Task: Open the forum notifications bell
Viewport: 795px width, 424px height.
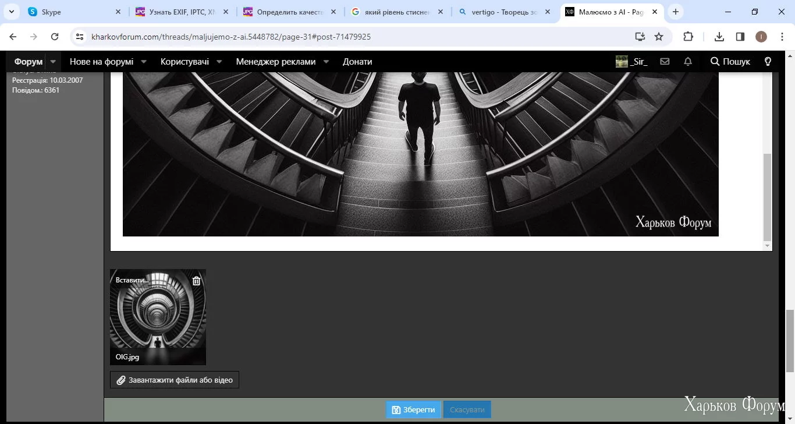Action: 688,62
